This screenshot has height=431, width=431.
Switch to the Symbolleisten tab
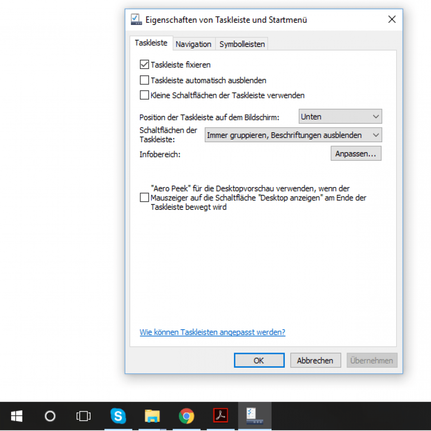pos(242,44)
